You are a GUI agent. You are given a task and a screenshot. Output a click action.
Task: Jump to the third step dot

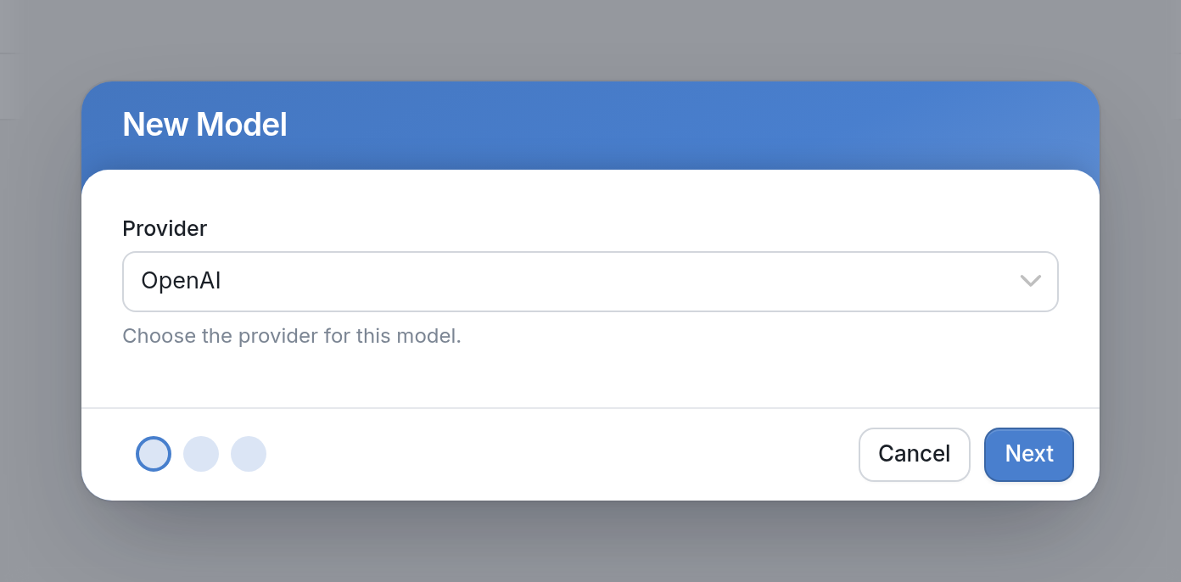pos(249,454)
